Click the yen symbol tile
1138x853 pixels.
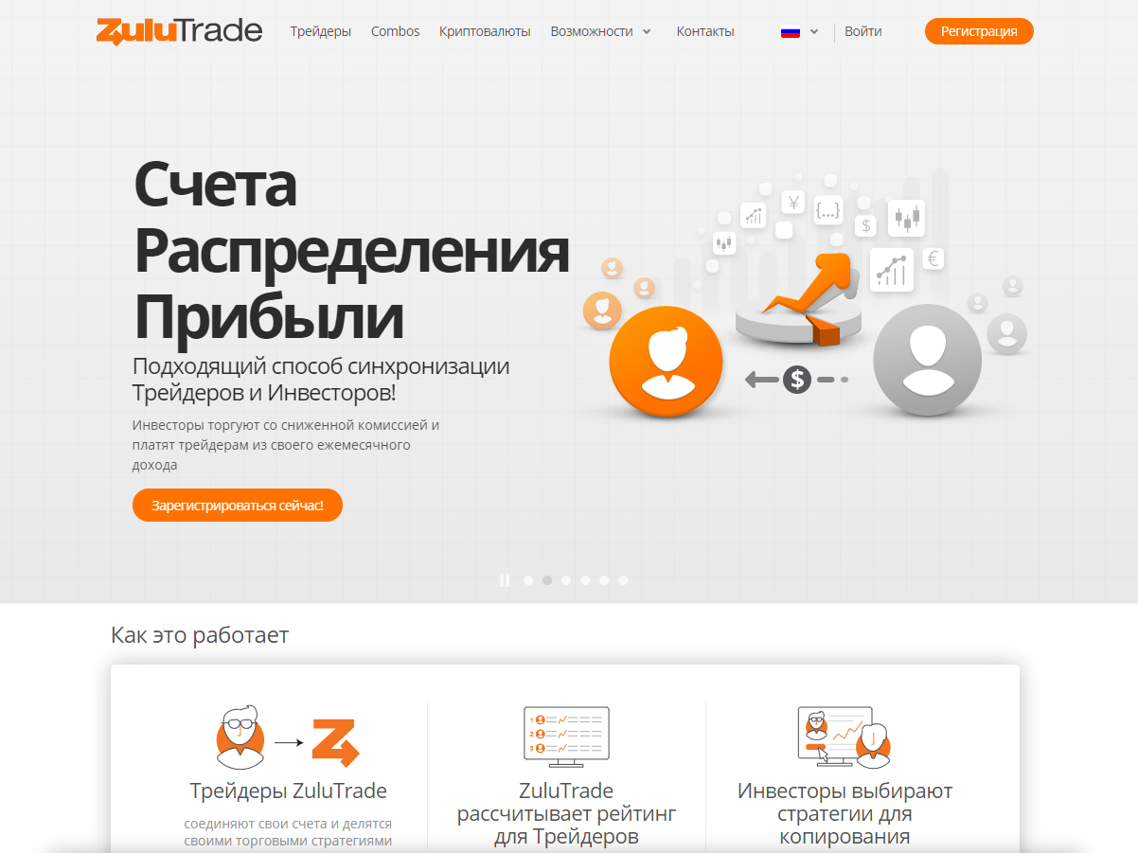[793, 203]
